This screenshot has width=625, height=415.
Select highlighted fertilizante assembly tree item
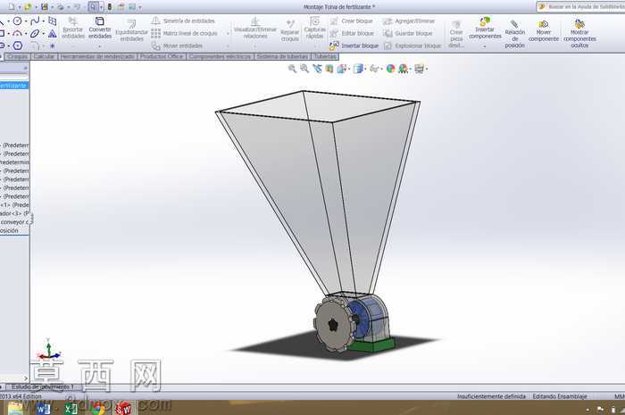click(x=14, y=85)
